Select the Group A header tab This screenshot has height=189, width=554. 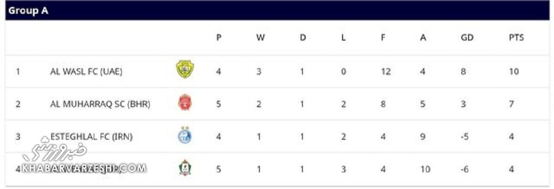click(28, 11)
